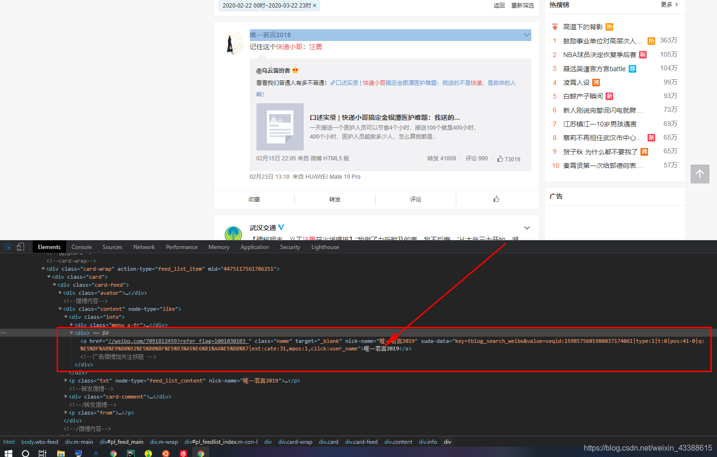Click the verified V badge beside 武汉交通

tap(281, 227)
